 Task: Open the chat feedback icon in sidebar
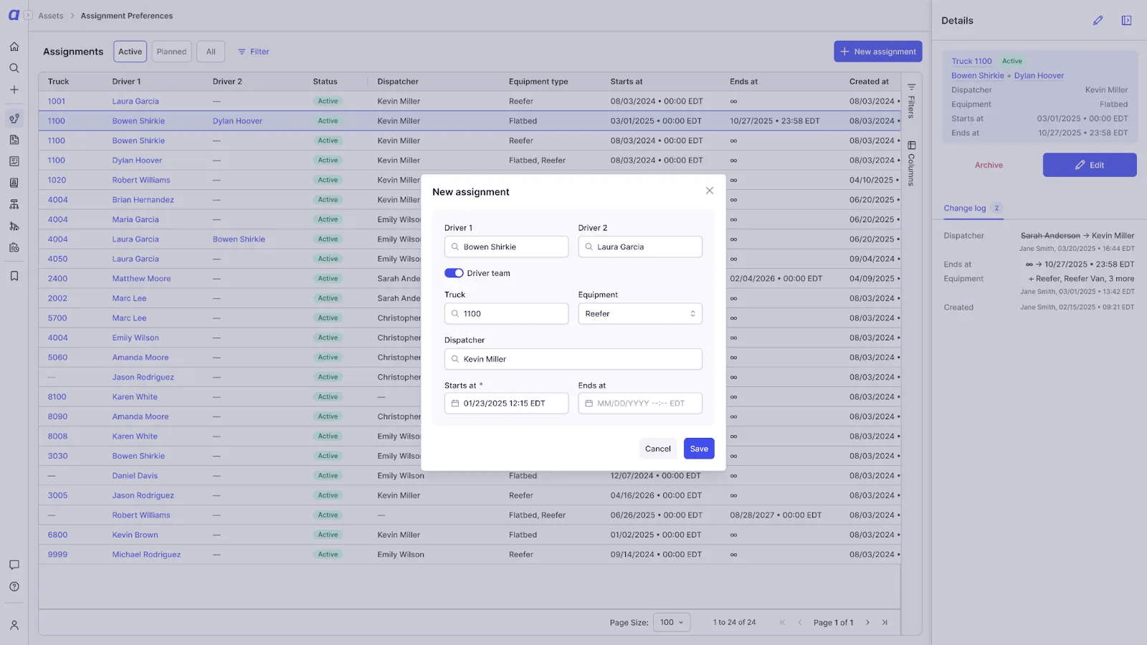14,565
